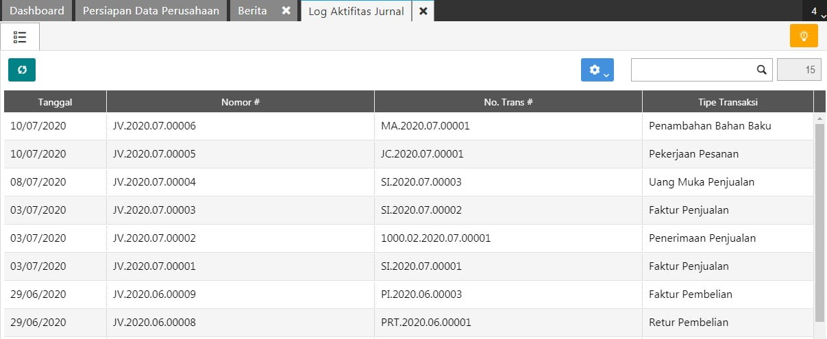Switch to Persiapan Data Perusahaan tab
This screenshot has height=339, width=827.
151,11
